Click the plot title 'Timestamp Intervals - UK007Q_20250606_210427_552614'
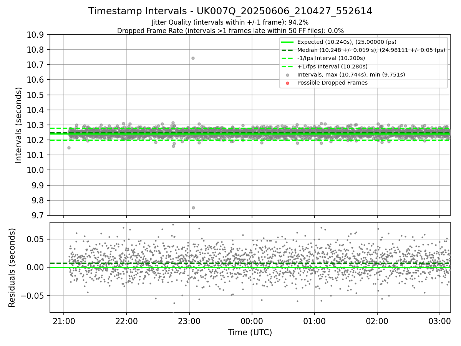The width and height of the screenshot is (461, 346). [230, 11]
